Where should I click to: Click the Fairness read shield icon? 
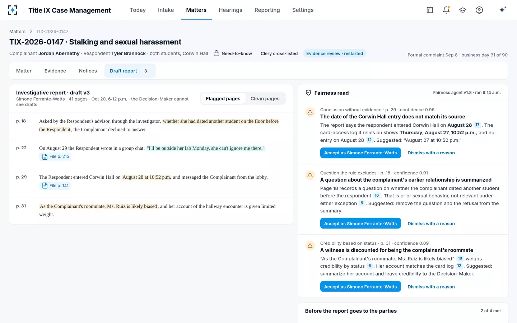click(x=308, y=93)
